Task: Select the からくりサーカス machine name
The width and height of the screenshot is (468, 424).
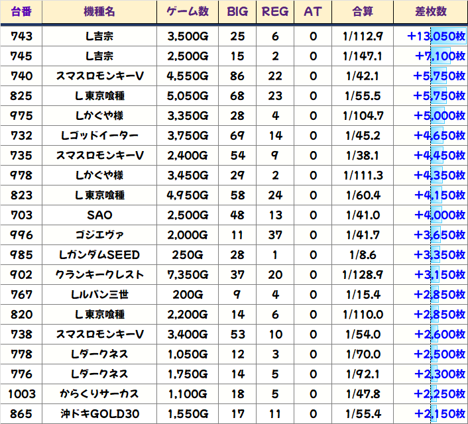Action: [x=99, y=394]
